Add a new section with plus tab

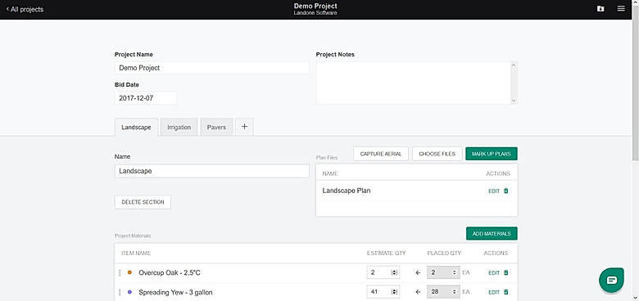tap(244, 127)
